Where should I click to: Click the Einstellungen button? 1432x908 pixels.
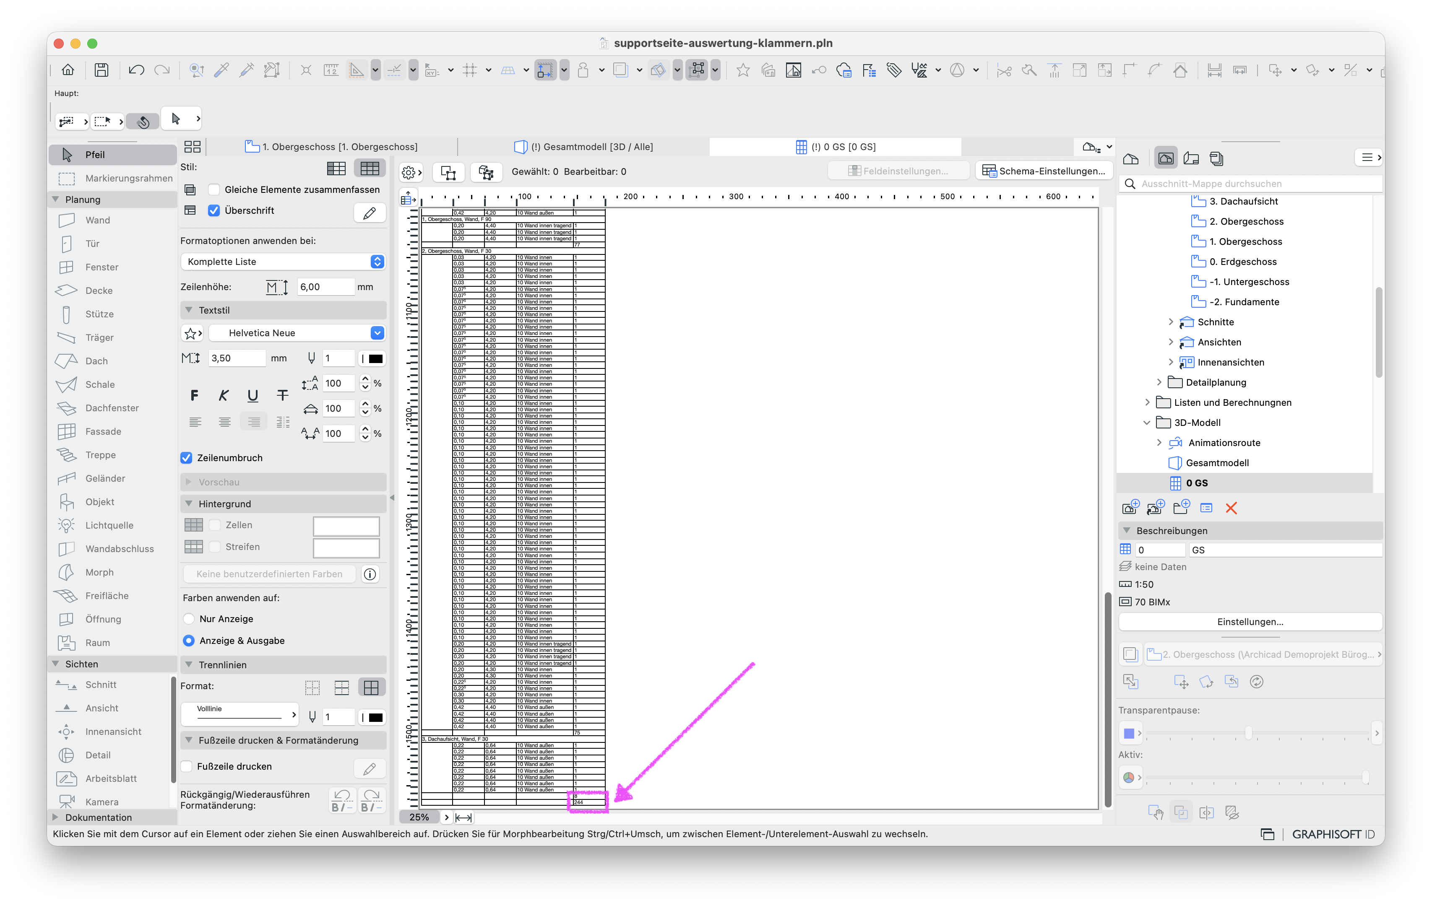tap(1250, 622)
